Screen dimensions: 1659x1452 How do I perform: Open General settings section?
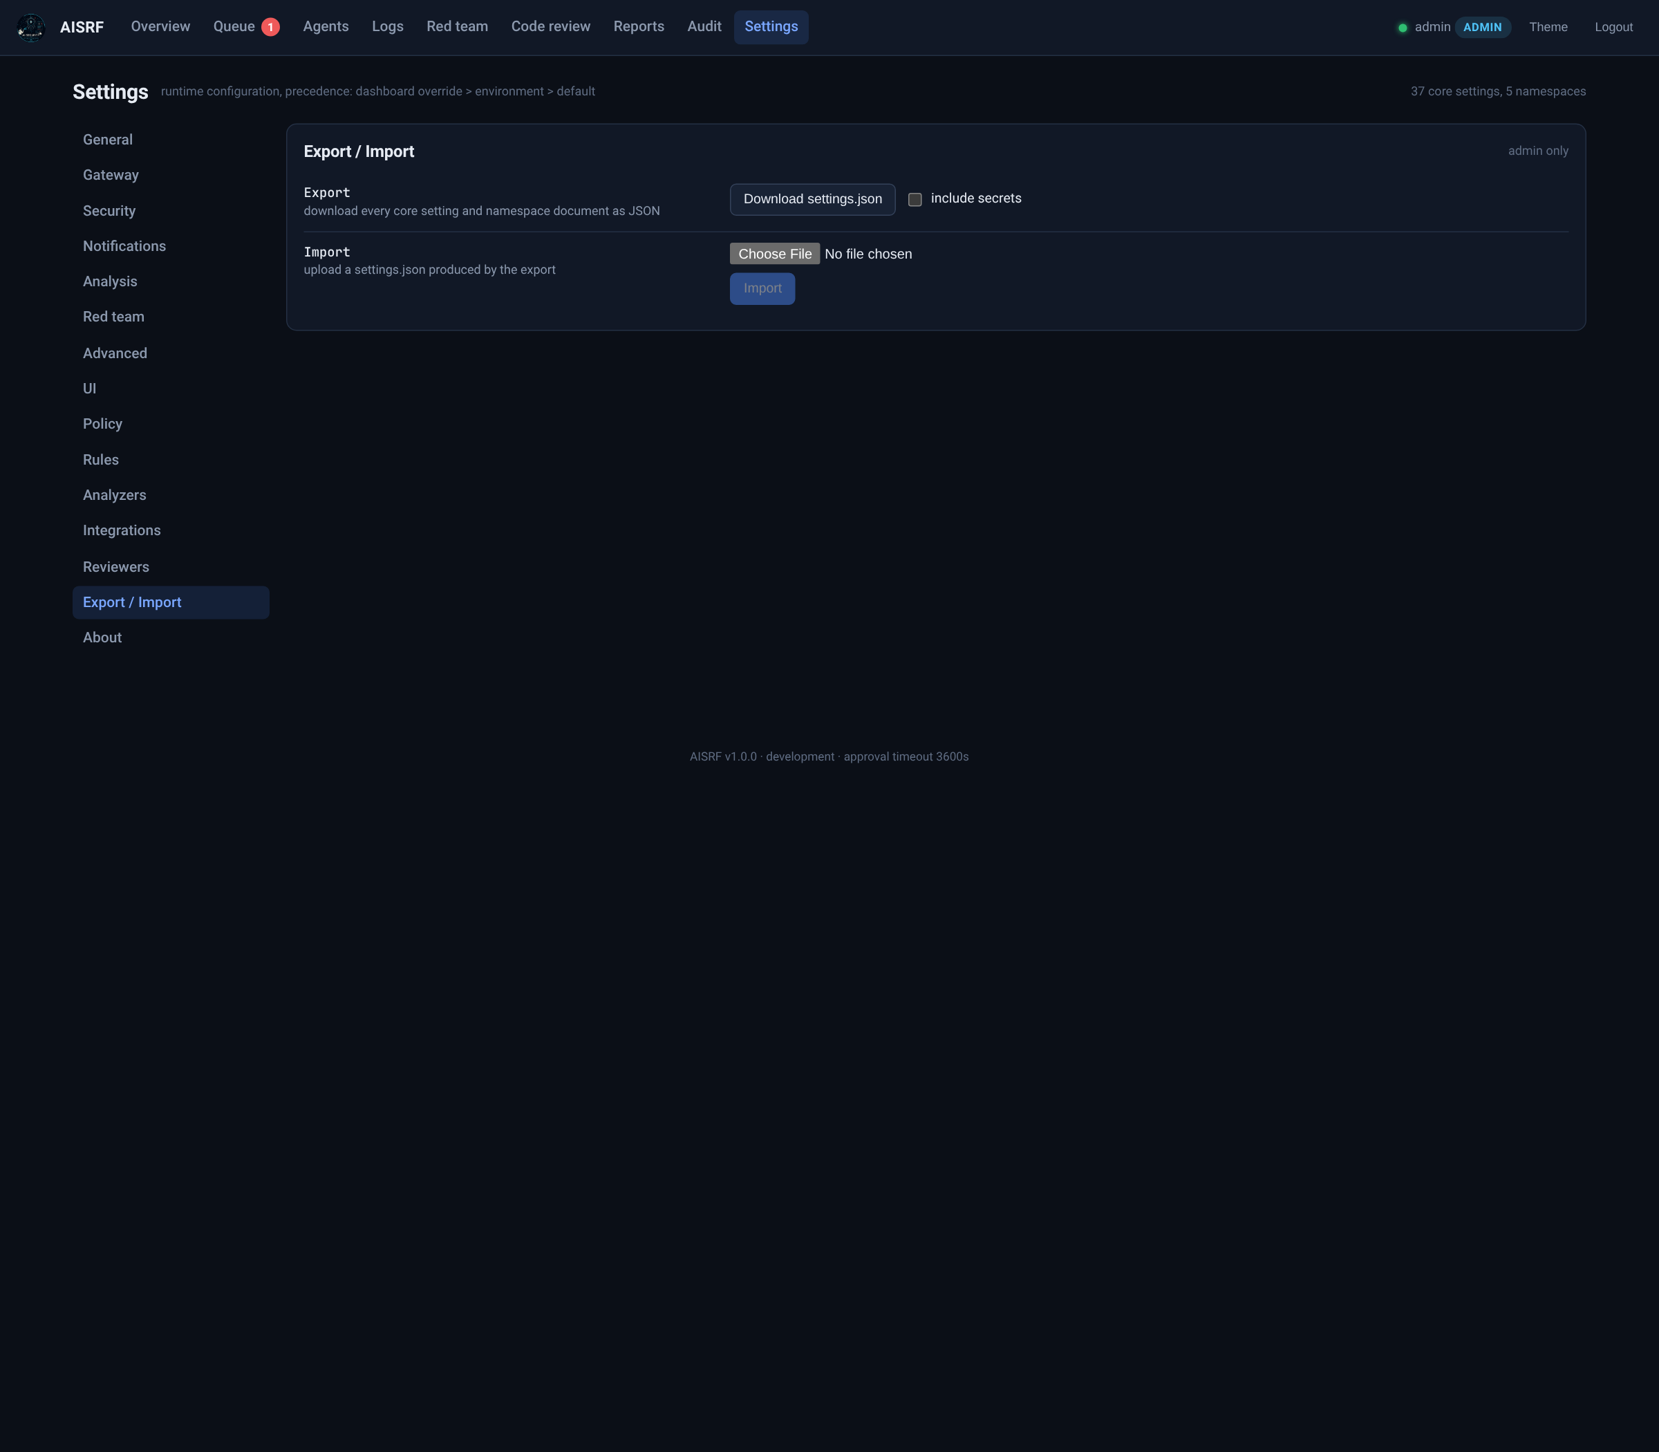(171, 140)
